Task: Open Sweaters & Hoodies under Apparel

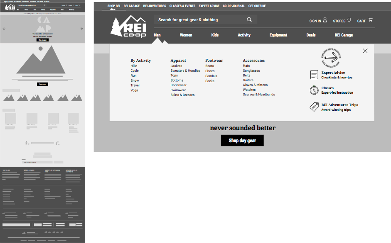Action: pos(185,71)
